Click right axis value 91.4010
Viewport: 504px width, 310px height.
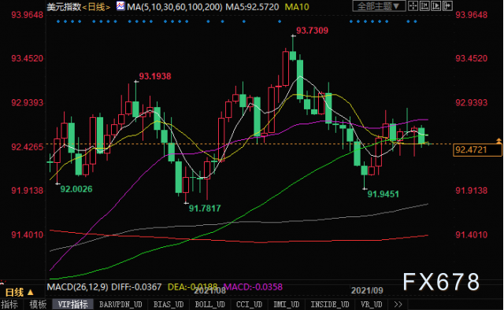coord(471,234)
